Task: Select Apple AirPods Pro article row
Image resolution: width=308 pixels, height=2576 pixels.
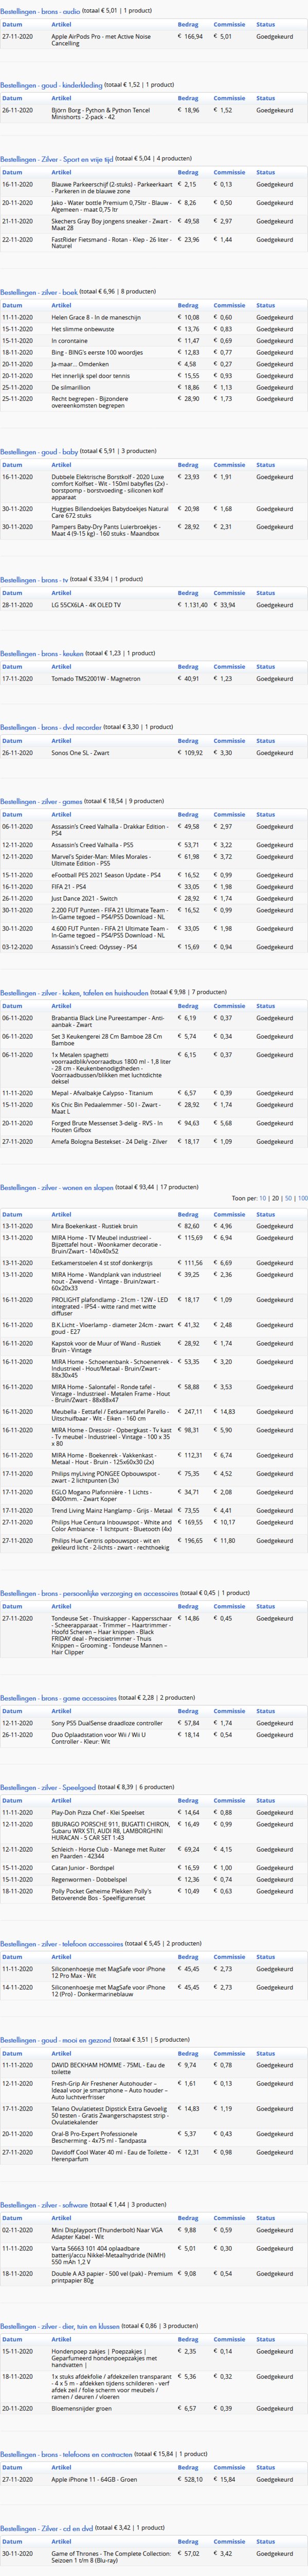Action: coord(154,40)
